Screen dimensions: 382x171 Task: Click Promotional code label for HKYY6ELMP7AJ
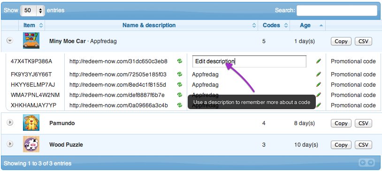click(x=353, y=85)
